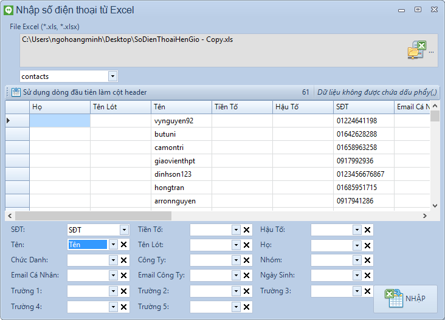Clear the Tiền Tố mapping

(x=247, y=230)
